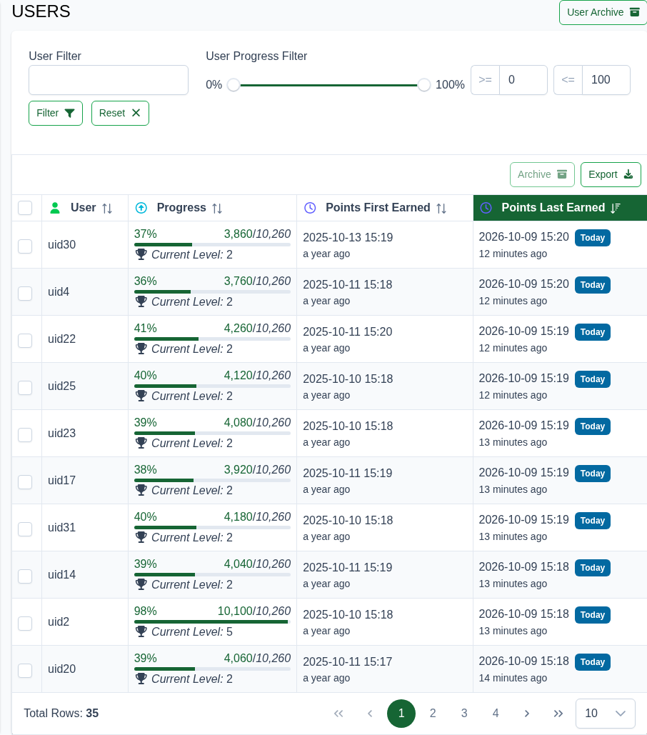The image size is (647, 735).
Task: Select the checkbox for uid23
Action: 25,435
